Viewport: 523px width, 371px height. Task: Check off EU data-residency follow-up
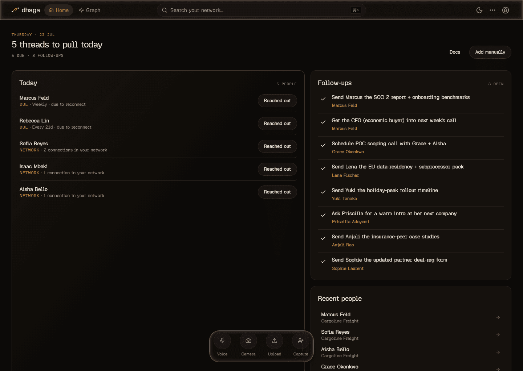coord(323,168)
